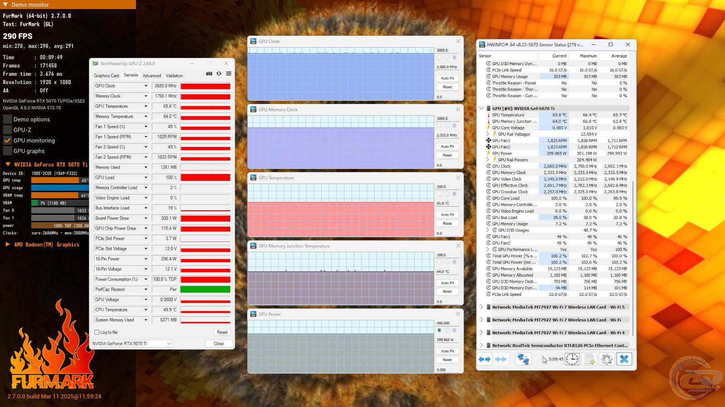Collapse the Demo monitor panel
725x407 pixels.
[x=5, y=5]
